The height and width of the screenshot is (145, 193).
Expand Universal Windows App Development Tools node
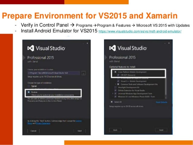pyautogui.click(x=113, y=94)
